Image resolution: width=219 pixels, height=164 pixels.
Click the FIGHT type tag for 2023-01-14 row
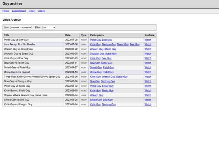coord(84,104)
